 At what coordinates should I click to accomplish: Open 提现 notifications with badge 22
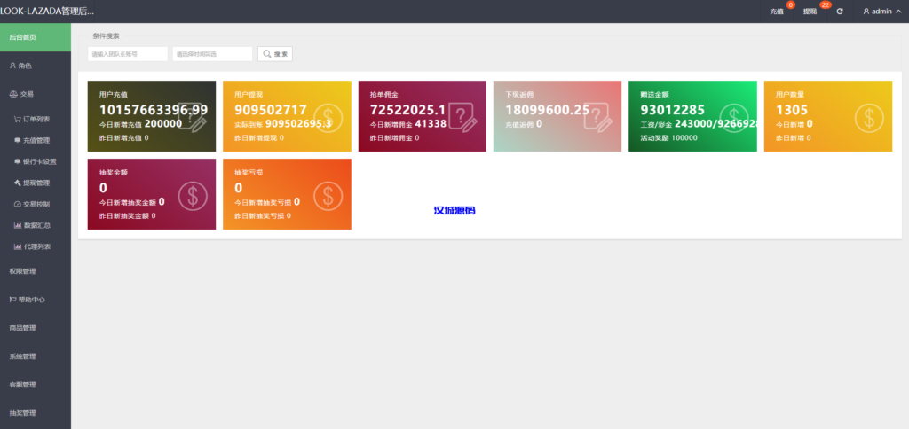point(810,12)
